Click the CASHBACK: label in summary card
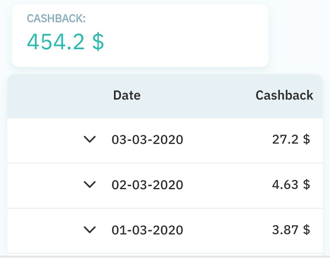Image resolution: width=330 pixels, height=258 pixels. coord(57,19)
